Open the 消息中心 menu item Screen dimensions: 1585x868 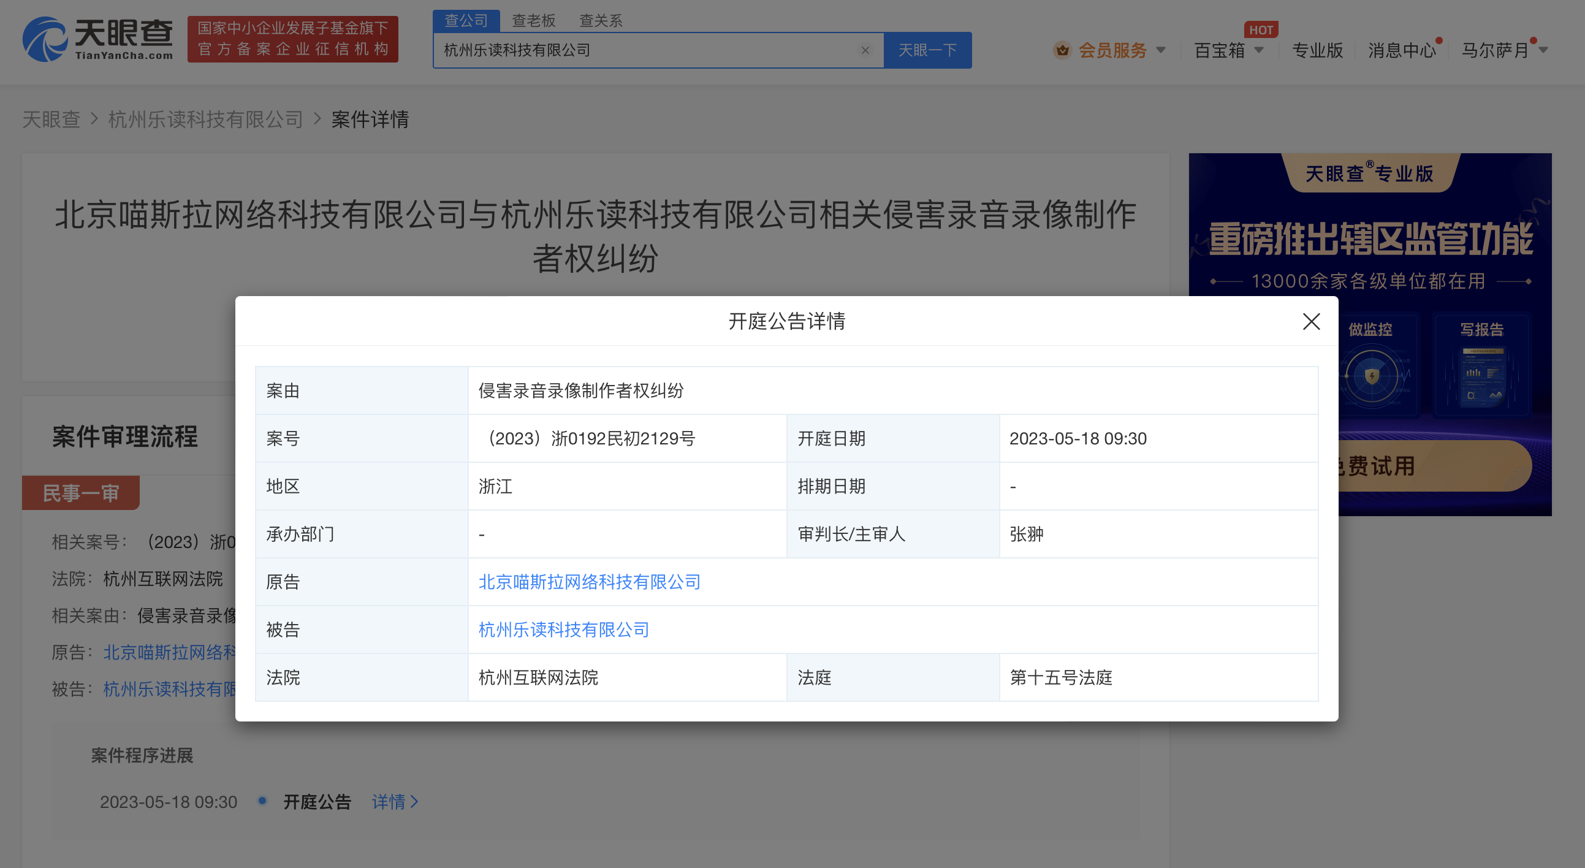(x=1401, y=50)
